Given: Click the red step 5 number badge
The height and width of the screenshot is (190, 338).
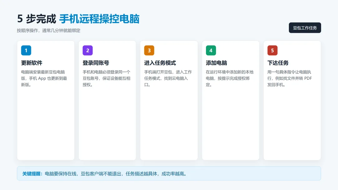Looking at the screenshot, I should pyautogui.click(x=273, y=50).
